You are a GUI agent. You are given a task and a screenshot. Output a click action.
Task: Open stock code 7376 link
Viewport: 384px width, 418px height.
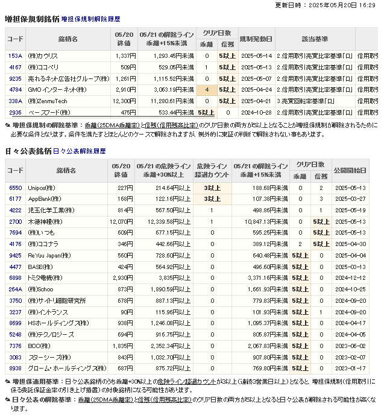15,346
